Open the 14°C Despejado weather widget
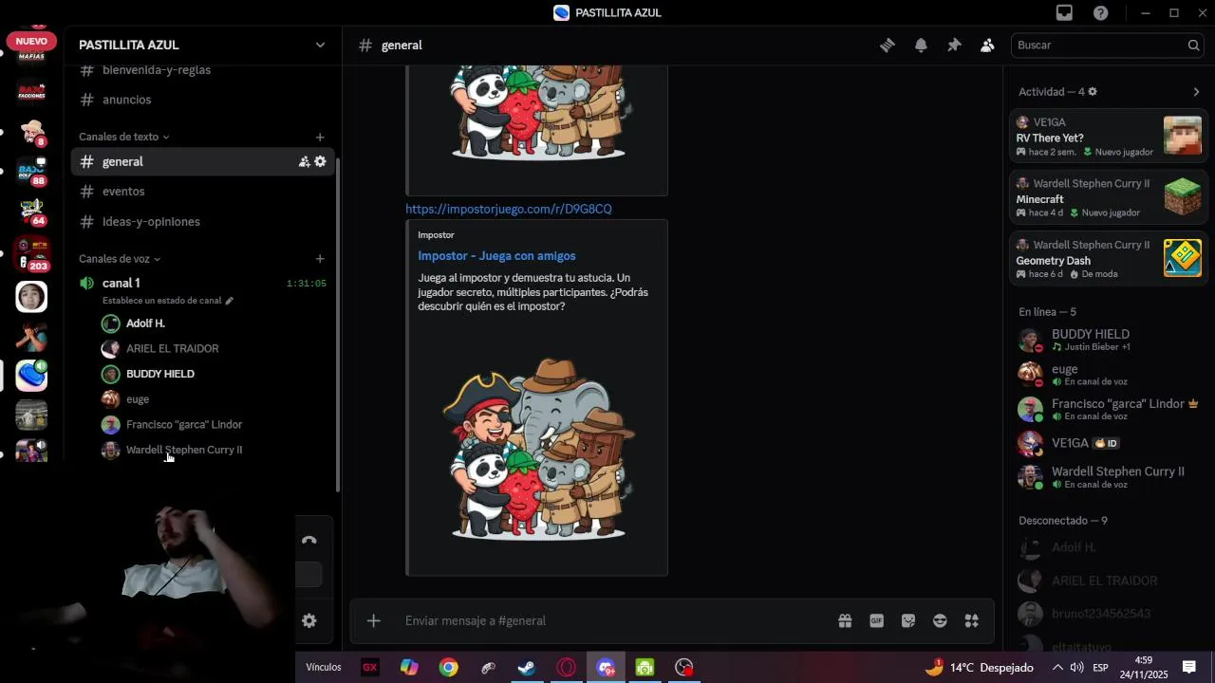The image size is (1215, 683). pyautogui.click(x=980, y=668)
